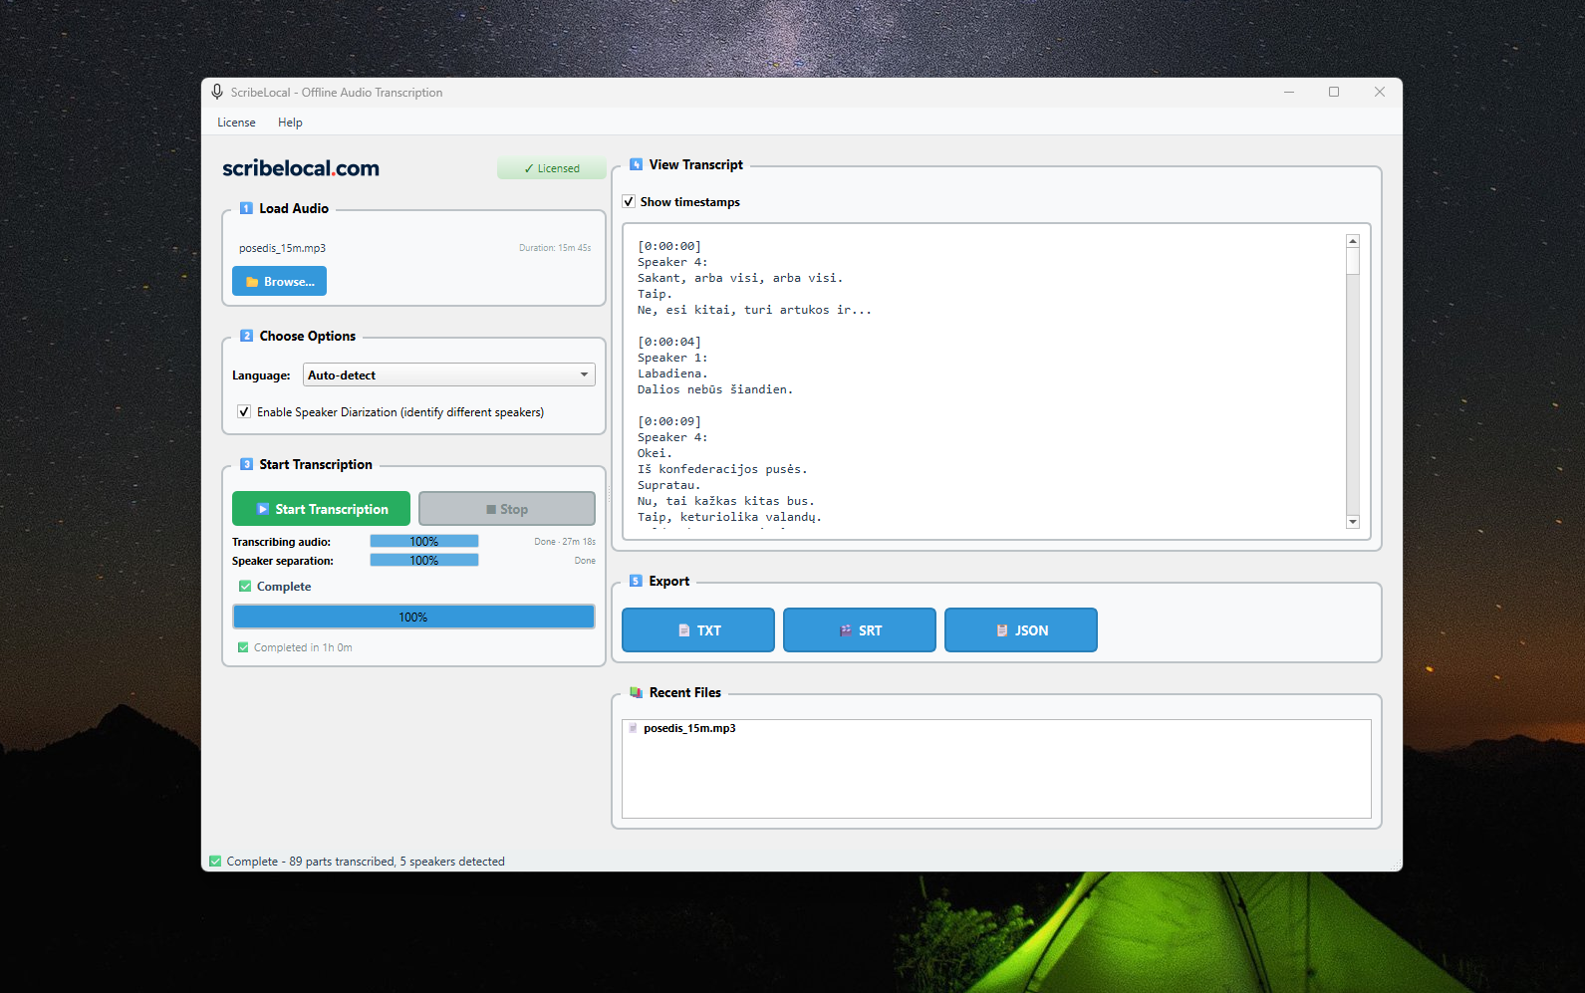Click the scribelocal.com logo
Image resolution: width=1585 pixels, height=993 pixels.
[301, 168]
